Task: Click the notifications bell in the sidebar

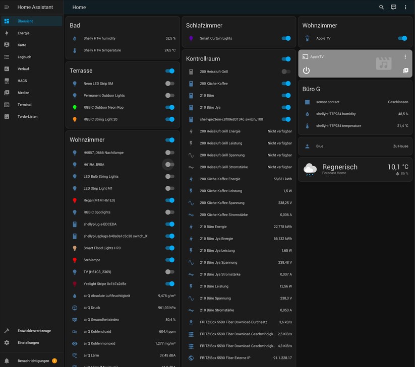Action: [6, 360]
